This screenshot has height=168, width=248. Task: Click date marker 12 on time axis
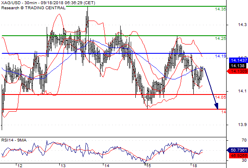point(20,165)
